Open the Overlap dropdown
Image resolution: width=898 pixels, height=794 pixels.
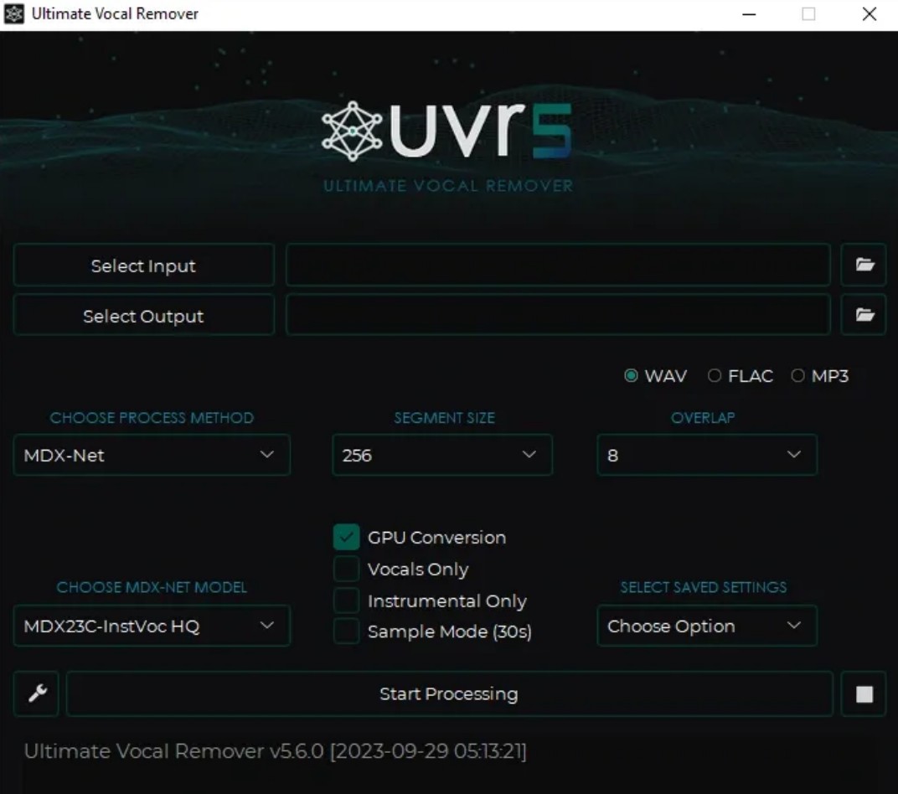coord(706,455)
